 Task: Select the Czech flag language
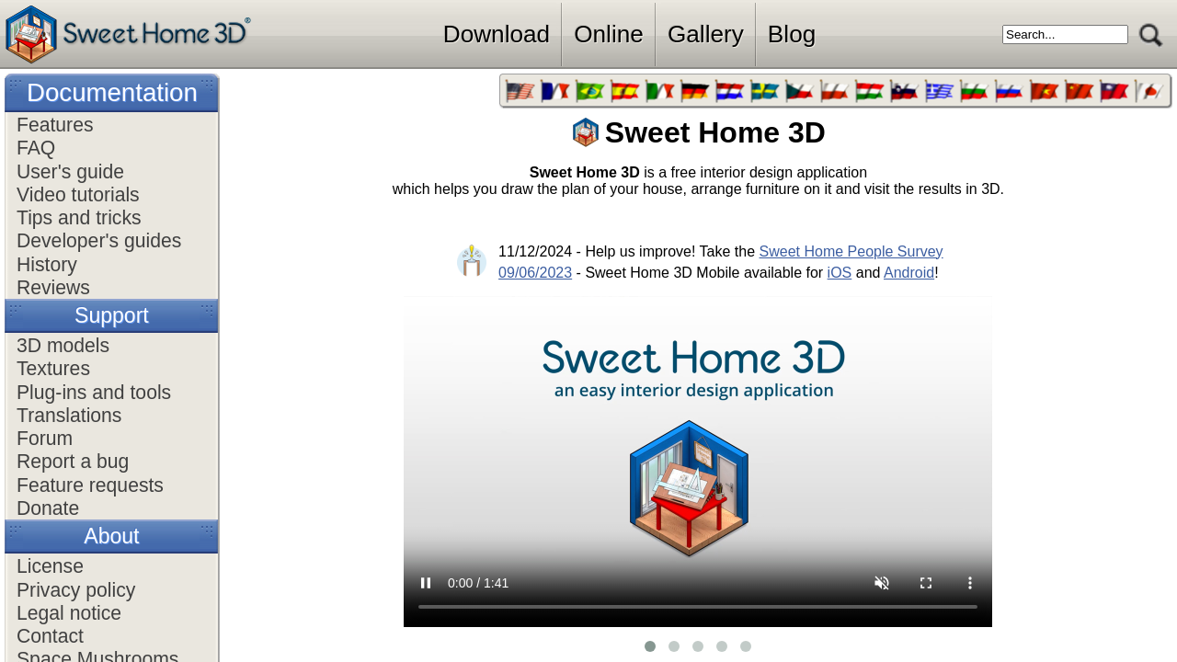(800, 91)
